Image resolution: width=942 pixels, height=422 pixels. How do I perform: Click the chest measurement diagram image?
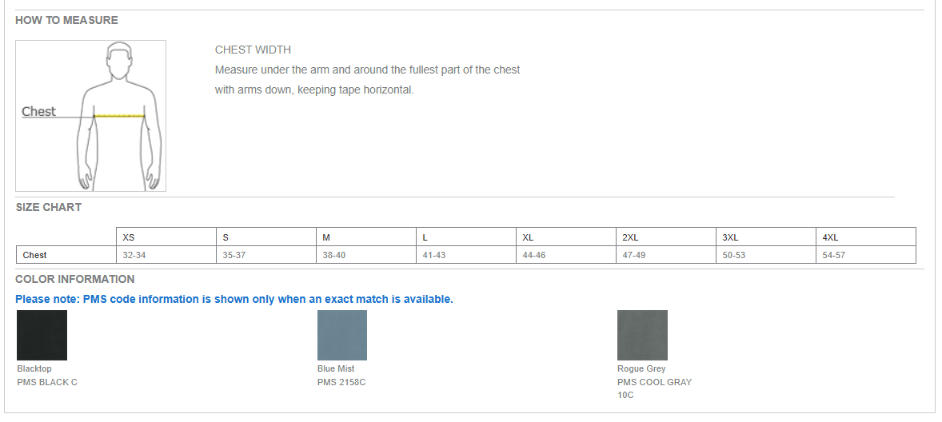click(x=90, y=116)
